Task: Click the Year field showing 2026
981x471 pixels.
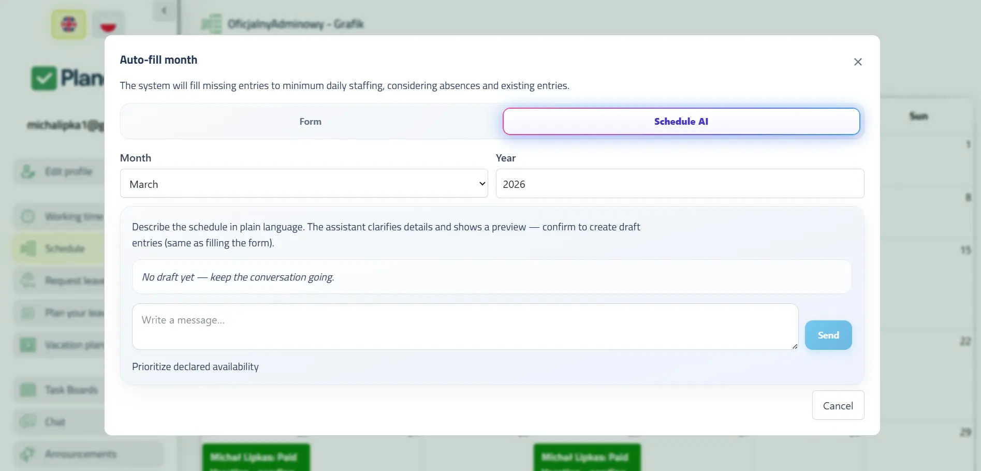Action: point(679,184)
